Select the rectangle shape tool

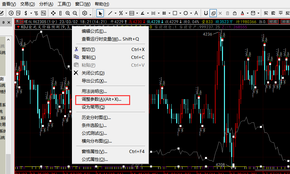click(175, 13)
